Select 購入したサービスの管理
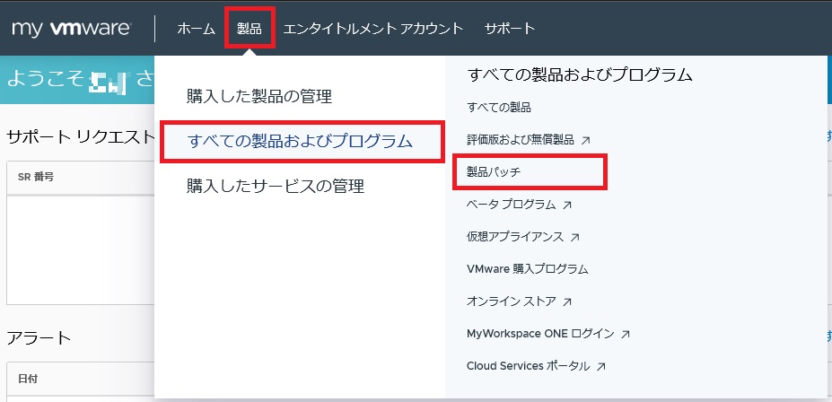This screenshot has height=402, width=832. point(276,186)
